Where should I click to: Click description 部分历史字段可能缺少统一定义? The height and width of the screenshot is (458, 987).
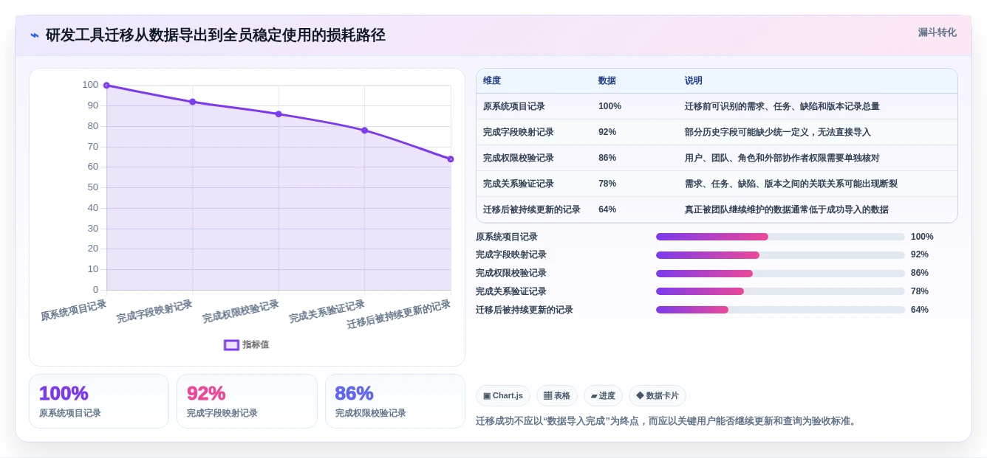778,132
